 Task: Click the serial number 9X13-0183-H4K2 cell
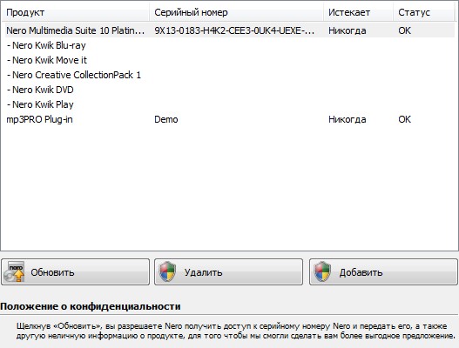pos(234,30)
